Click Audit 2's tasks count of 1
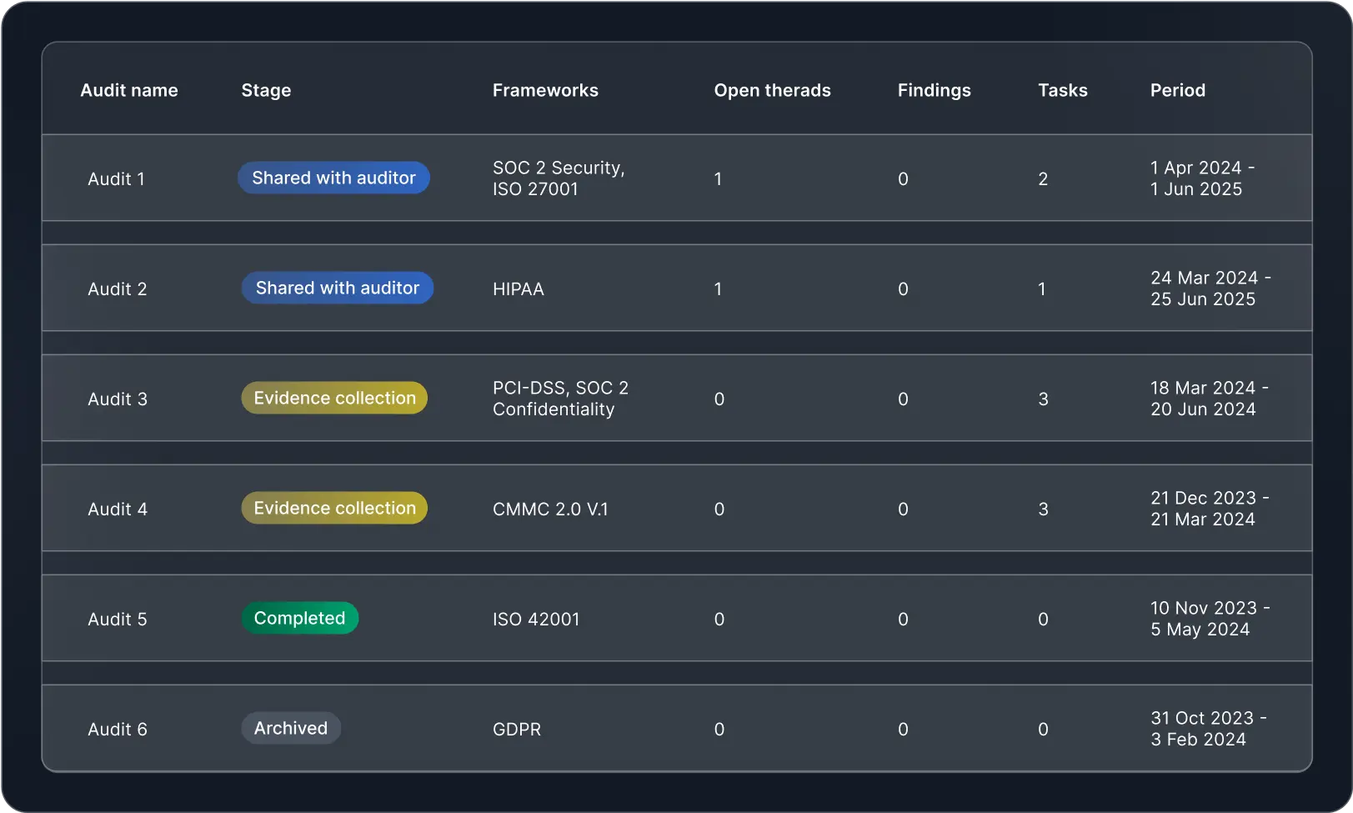Viewport: 1353px width, 813px height. pyautogui.click(x=1041, y=289)
